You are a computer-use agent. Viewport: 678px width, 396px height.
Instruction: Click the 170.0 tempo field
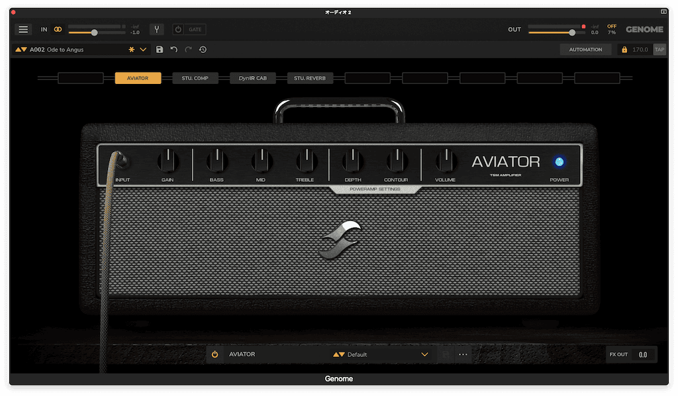point(640,50)
